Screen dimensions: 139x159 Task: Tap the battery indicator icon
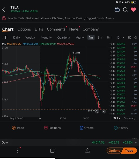click(x=133, y=2)
